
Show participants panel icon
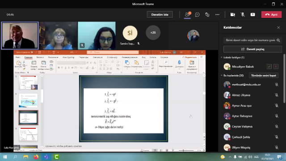click(x=187, y=14)
